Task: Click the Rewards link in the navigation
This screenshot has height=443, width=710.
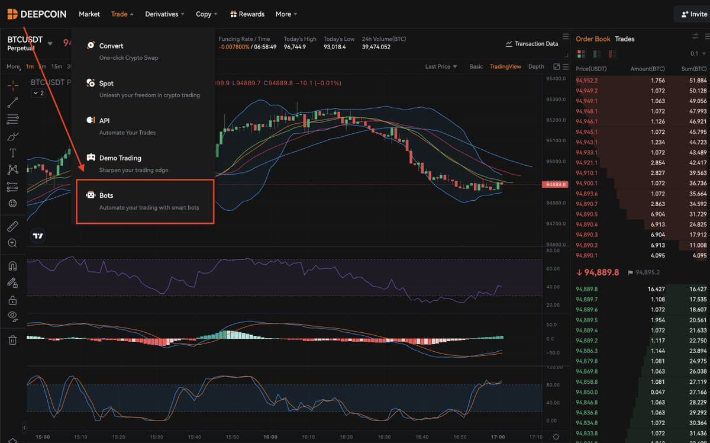Action: tap(251, 14)
